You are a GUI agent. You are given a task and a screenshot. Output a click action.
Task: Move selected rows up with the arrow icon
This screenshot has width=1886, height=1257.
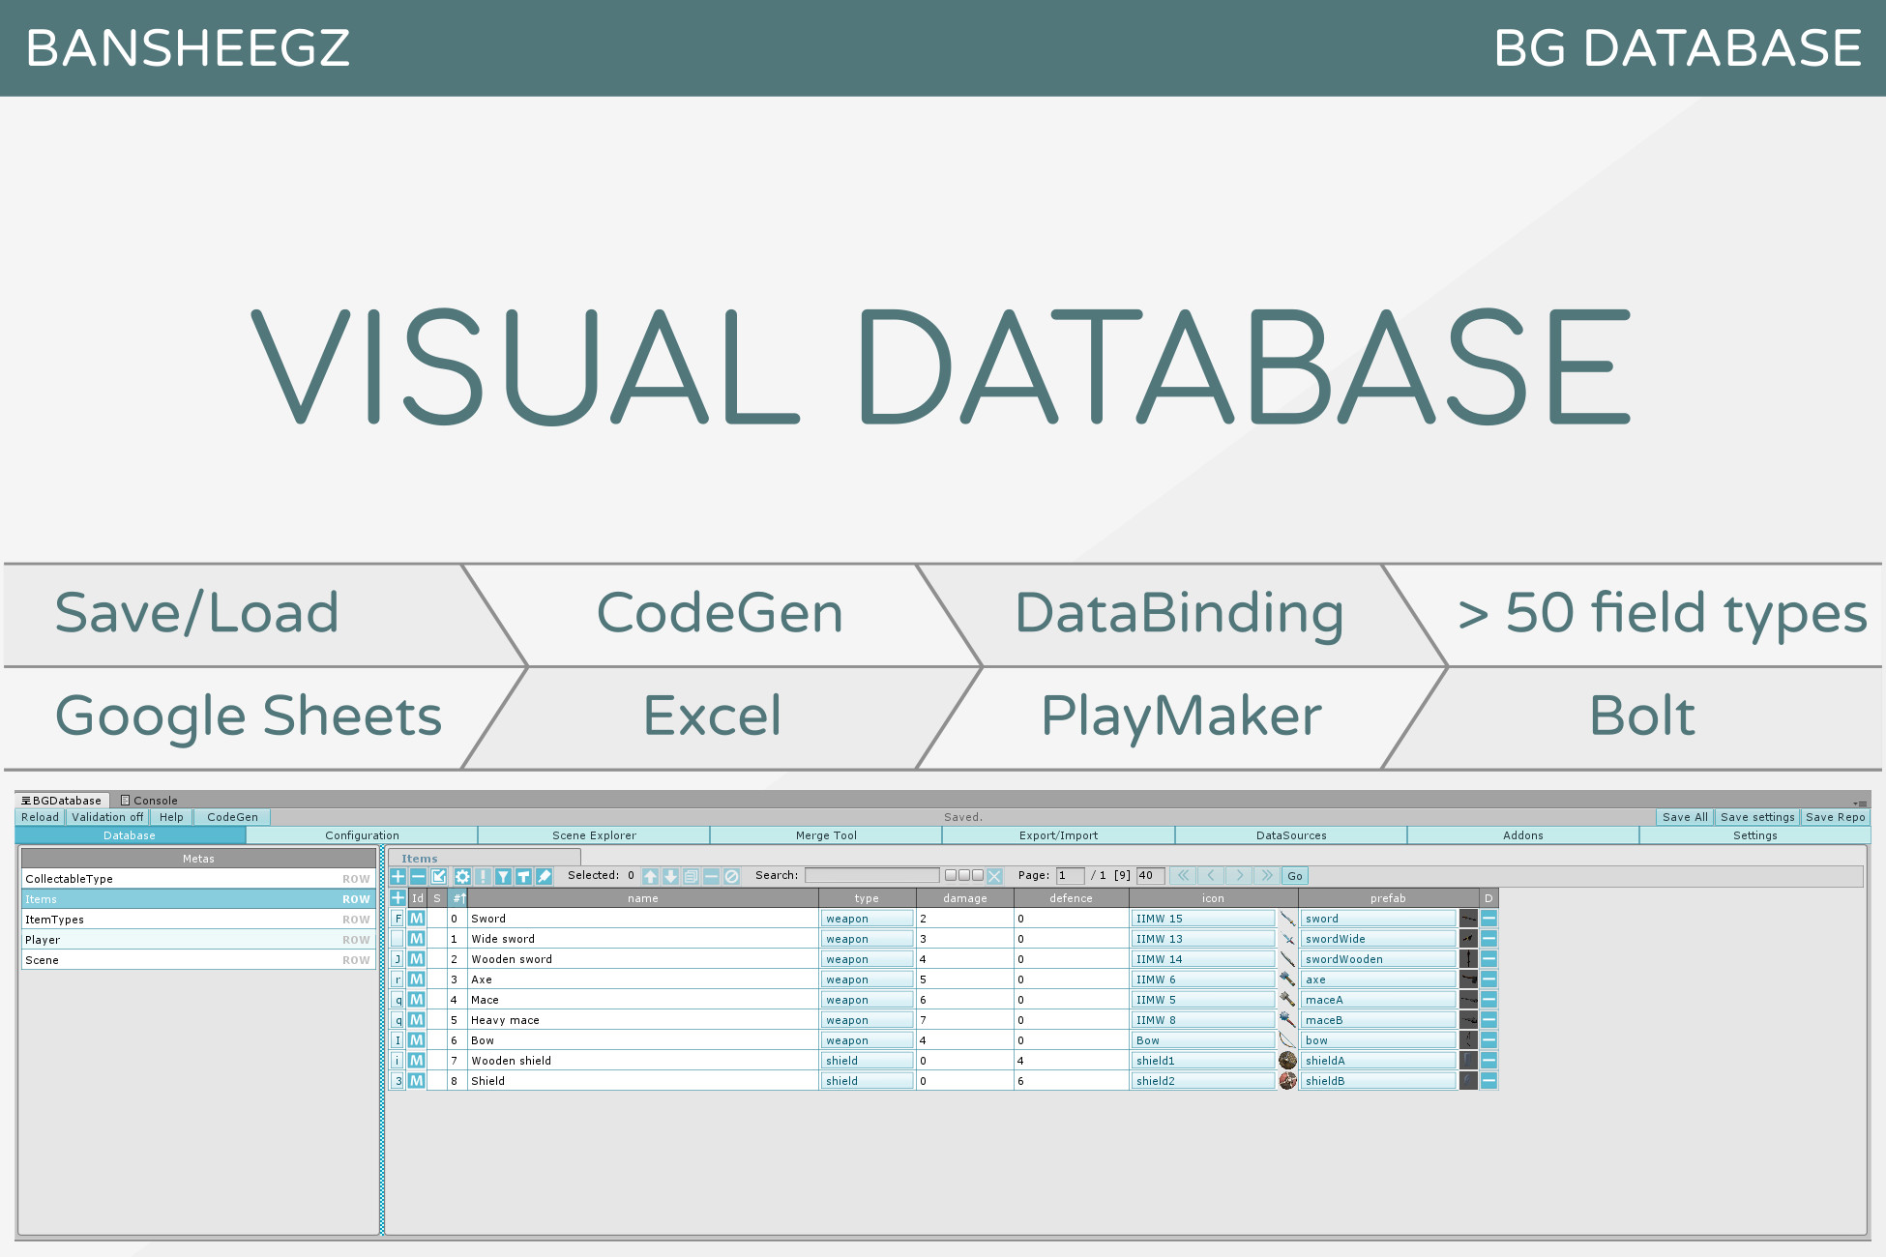click(651, 876)
